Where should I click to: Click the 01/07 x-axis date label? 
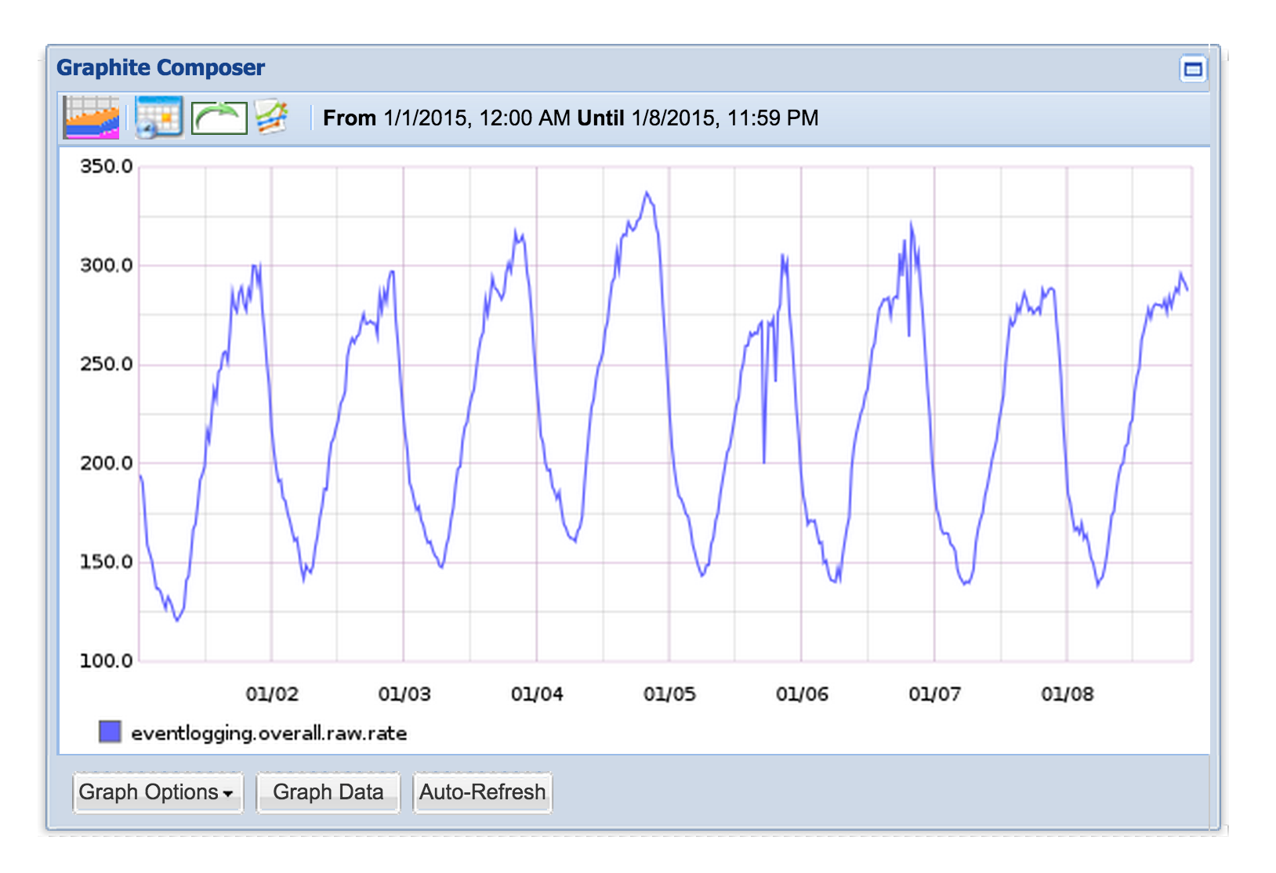[933, 694]
